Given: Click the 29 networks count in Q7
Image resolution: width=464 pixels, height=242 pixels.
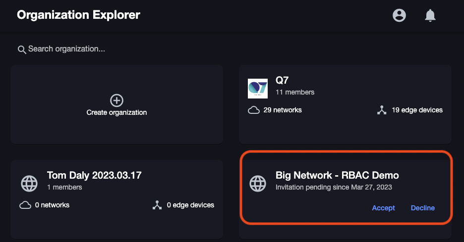Looking at the screenshot, I should point(283,110).
